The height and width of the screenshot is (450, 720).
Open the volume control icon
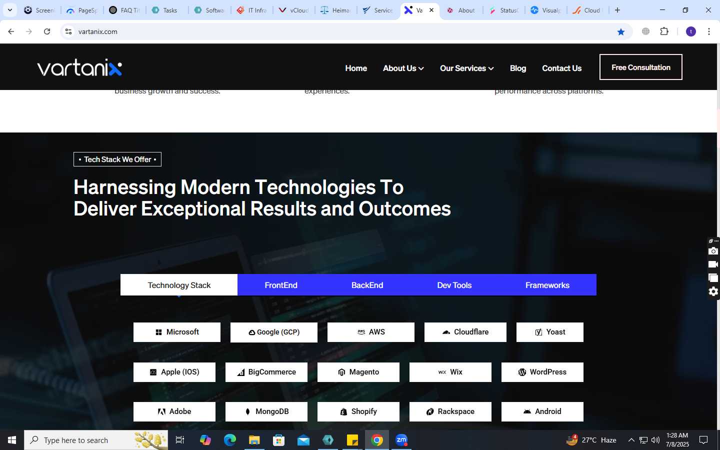click(655, 440)
